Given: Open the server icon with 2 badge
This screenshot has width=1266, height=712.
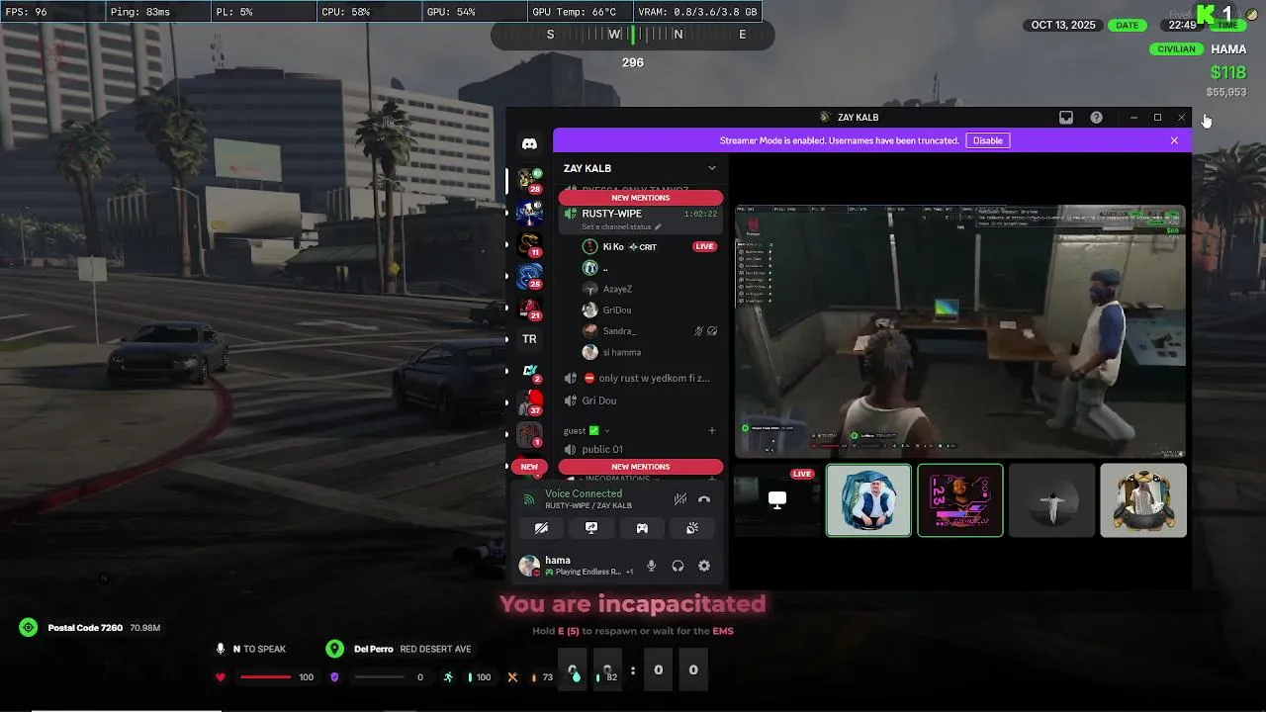Looking at the screenshot, I should [530, 371].
